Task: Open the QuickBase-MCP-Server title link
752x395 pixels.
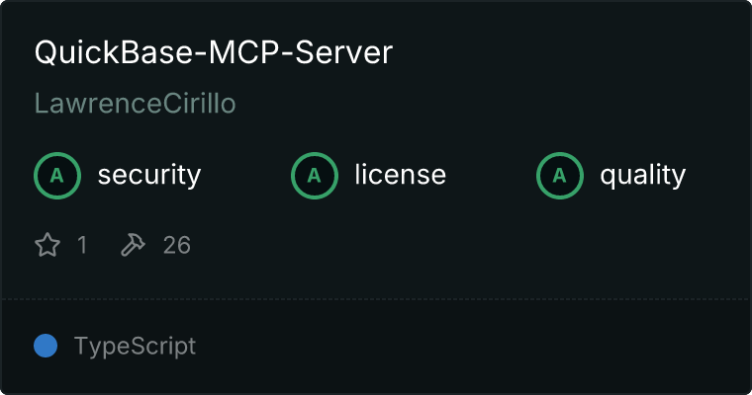Action: tap(214, 51)
